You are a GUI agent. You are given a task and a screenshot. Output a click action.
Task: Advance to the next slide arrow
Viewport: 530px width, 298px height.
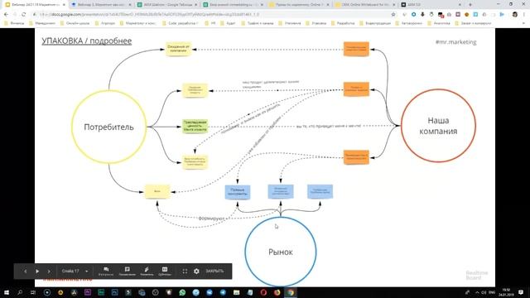[49, 272]
